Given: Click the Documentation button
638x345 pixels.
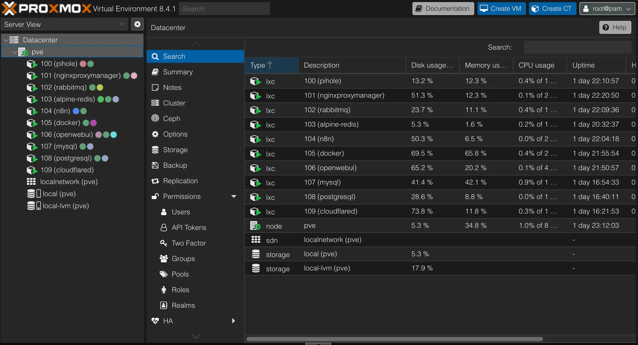Looking at the screenshot, I should tap(443, 9).
